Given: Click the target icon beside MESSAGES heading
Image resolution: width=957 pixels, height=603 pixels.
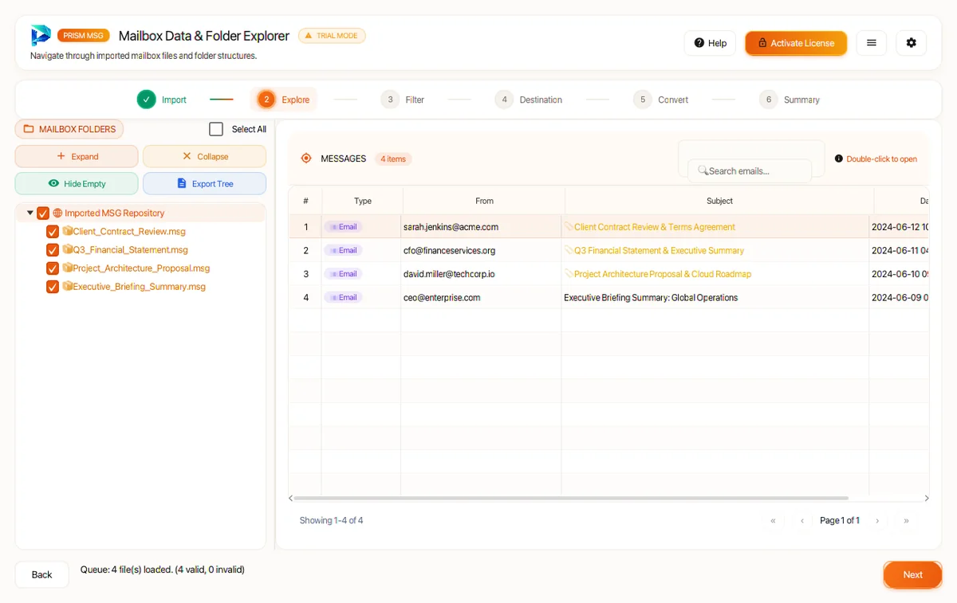Looking at the screenshot, I should click(x=306, y=159).
